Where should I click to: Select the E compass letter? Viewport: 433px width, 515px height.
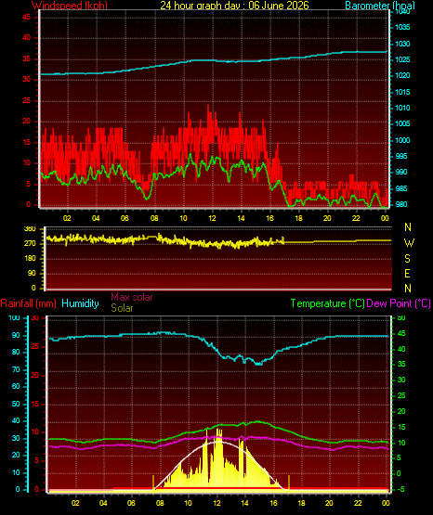pos(407,274)
